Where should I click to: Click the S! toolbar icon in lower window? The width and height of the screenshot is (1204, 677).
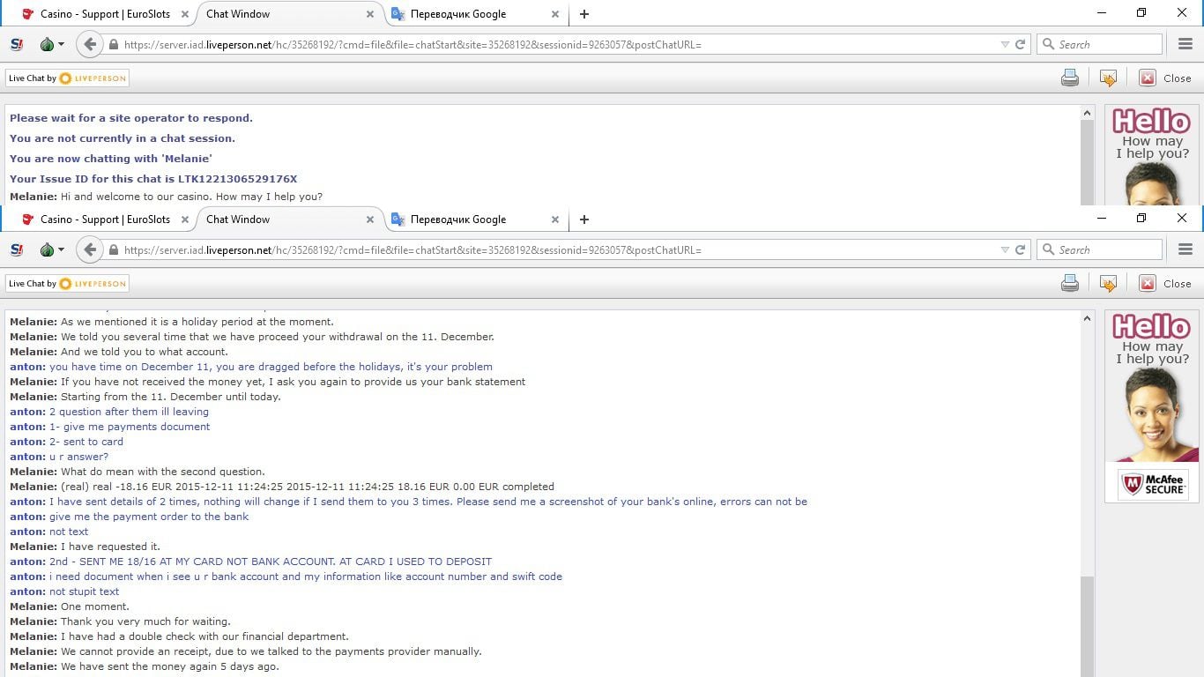17,249
